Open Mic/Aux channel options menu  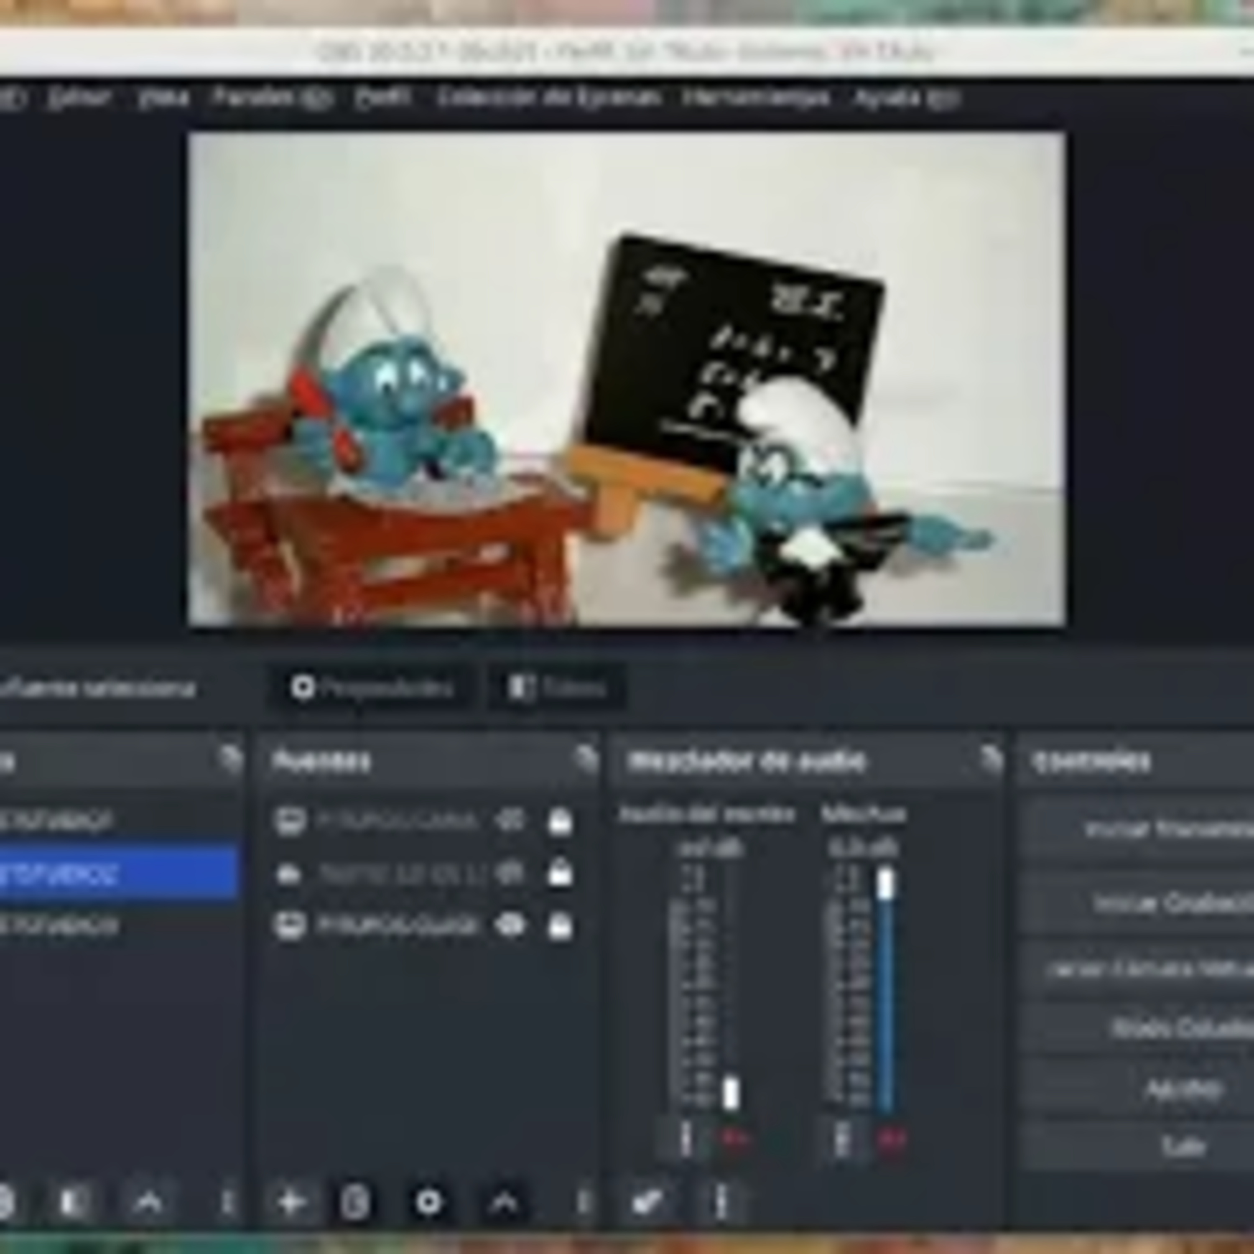pyautogui.click(x=842, y=1140)
